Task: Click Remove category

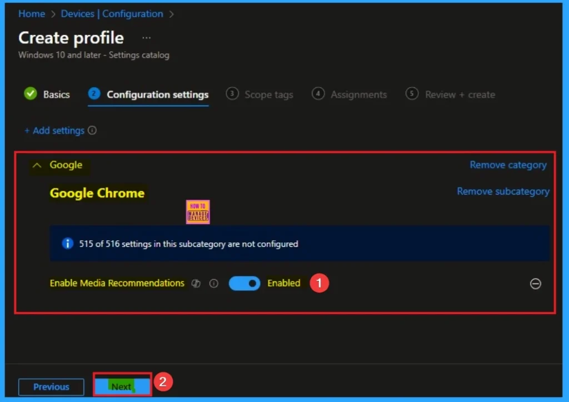Action: tap(507, 165)
